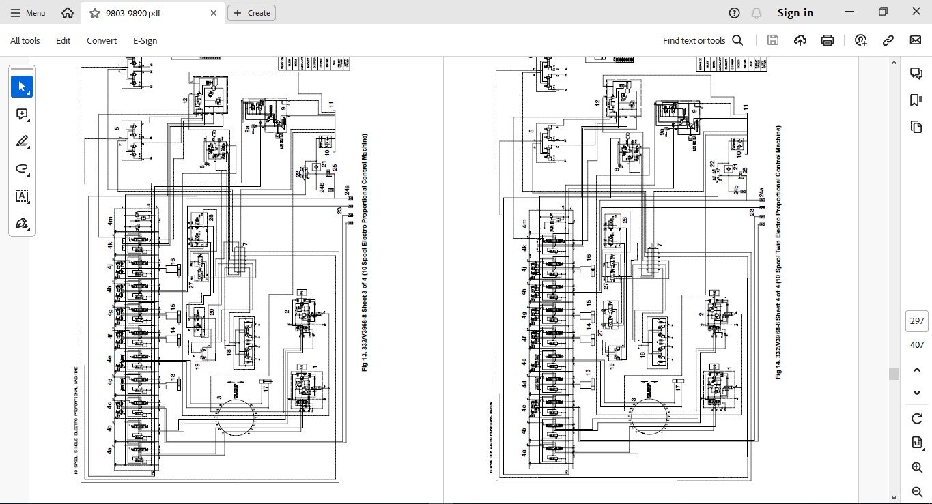Copy link with the chain icon
The image size is (932, 504).
point(888,40)
